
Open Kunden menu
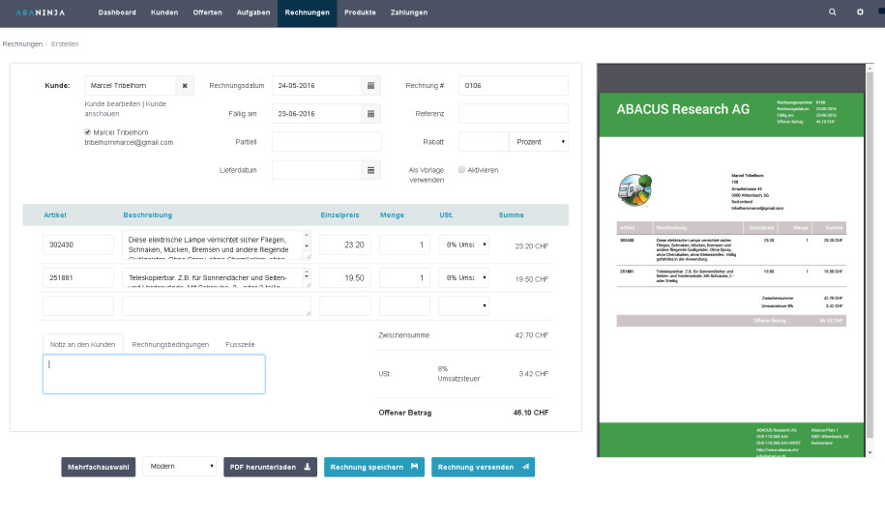click(164, 13)
